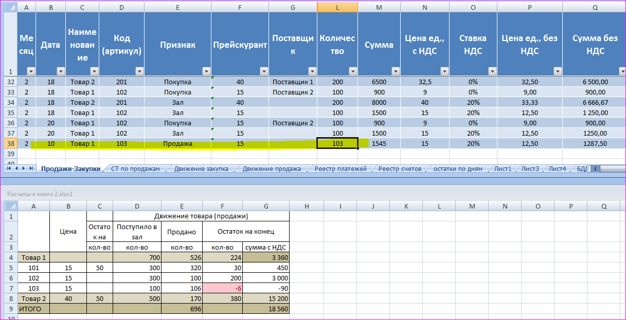Click the next sheet navigation arrow
The height and width of the screenshot is (320, 626).
click(x=23, y=168)
